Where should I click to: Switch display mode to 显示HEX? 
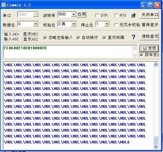(x=31, y=34)
